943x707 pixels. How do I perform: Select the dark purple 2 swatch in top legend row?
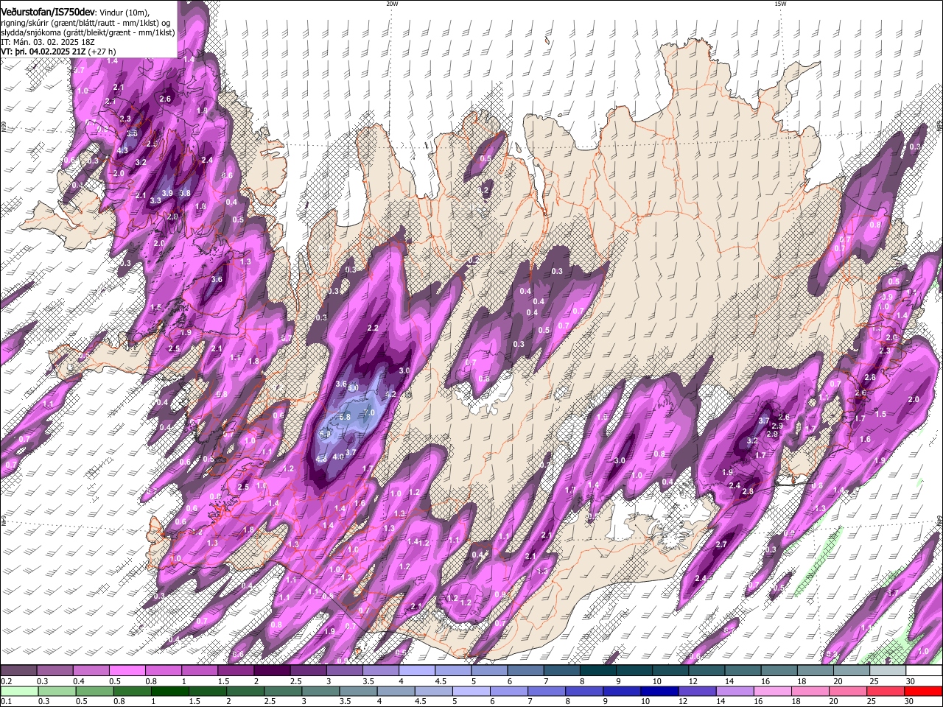pos(272,670)
